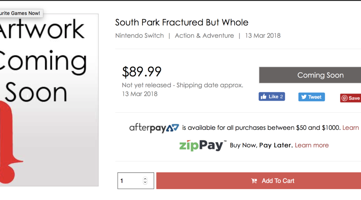Decrease quantity with the down arrow
Screen dimensions: 361x200
[145, 183]
